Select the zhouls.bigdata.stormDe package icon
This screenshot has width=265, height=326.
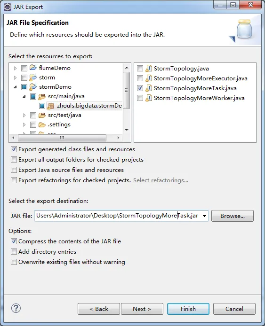tap(51, 106)
